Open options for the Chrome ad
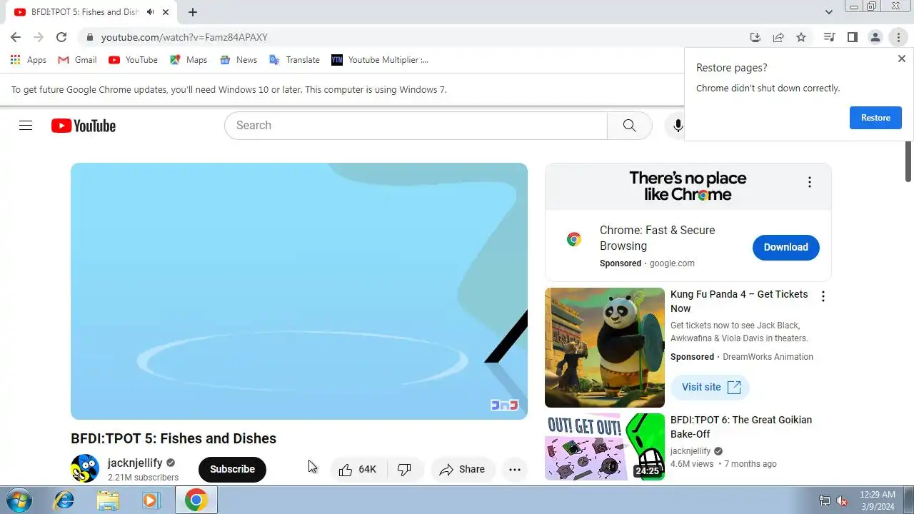Image resolution: width=914 pixels, height=514 pixels. (809, 182)
